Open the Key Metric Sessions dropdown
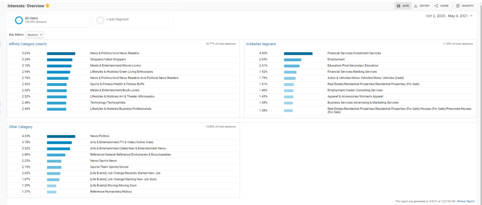Viewport: 482px width, 205px height. tap(35, 35)
